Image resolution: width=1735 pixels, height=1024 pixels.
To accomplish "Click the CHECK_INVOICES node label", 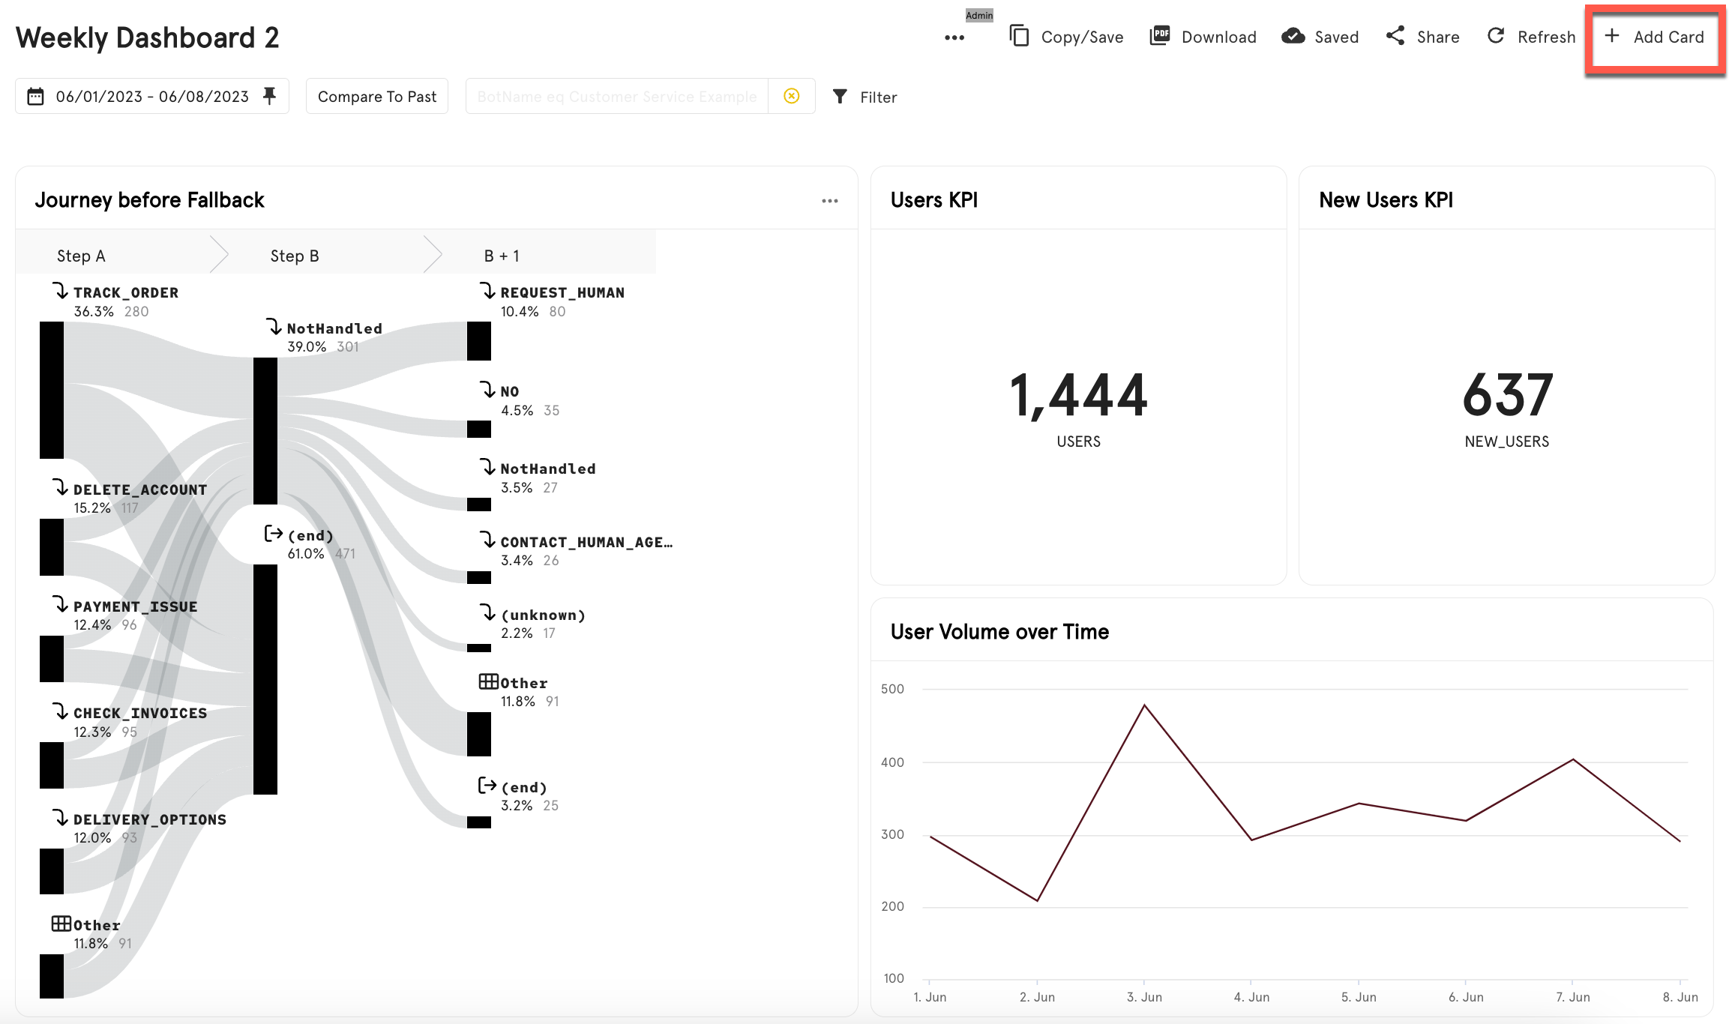I will click(x=140, y=714).
